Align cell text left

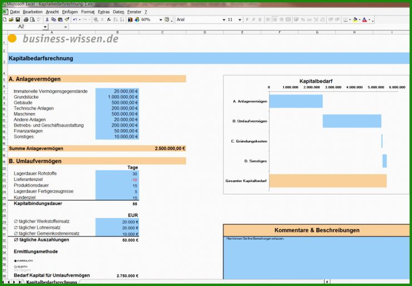pos(268,19)
